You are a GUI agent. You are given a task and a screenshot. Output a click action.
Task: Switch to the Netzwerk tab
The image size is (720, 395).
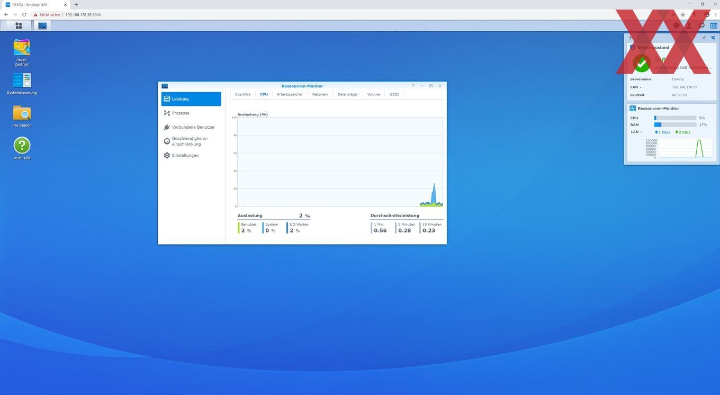point(320,94)
